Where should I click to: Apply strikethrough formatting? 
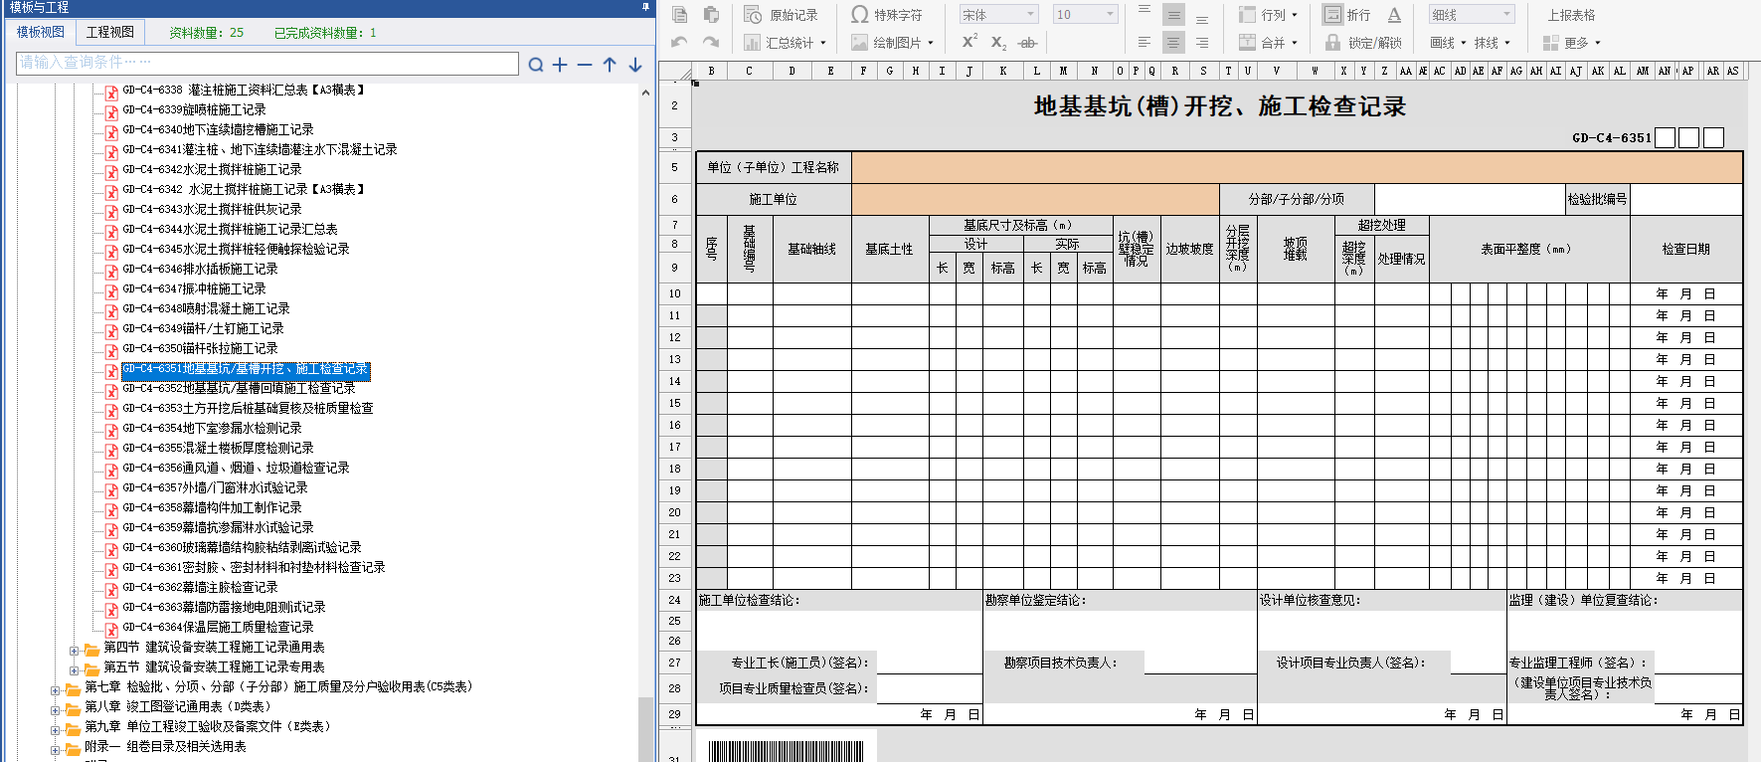[x=1028, y=43]
